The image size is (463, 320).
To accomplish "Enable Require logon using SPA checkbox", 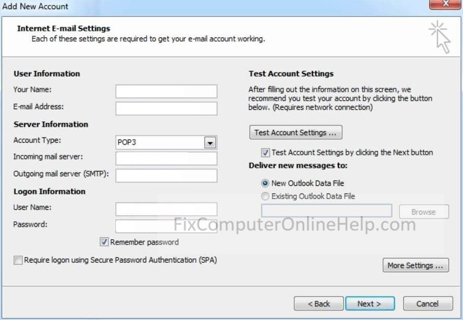I will click(18, 260).
